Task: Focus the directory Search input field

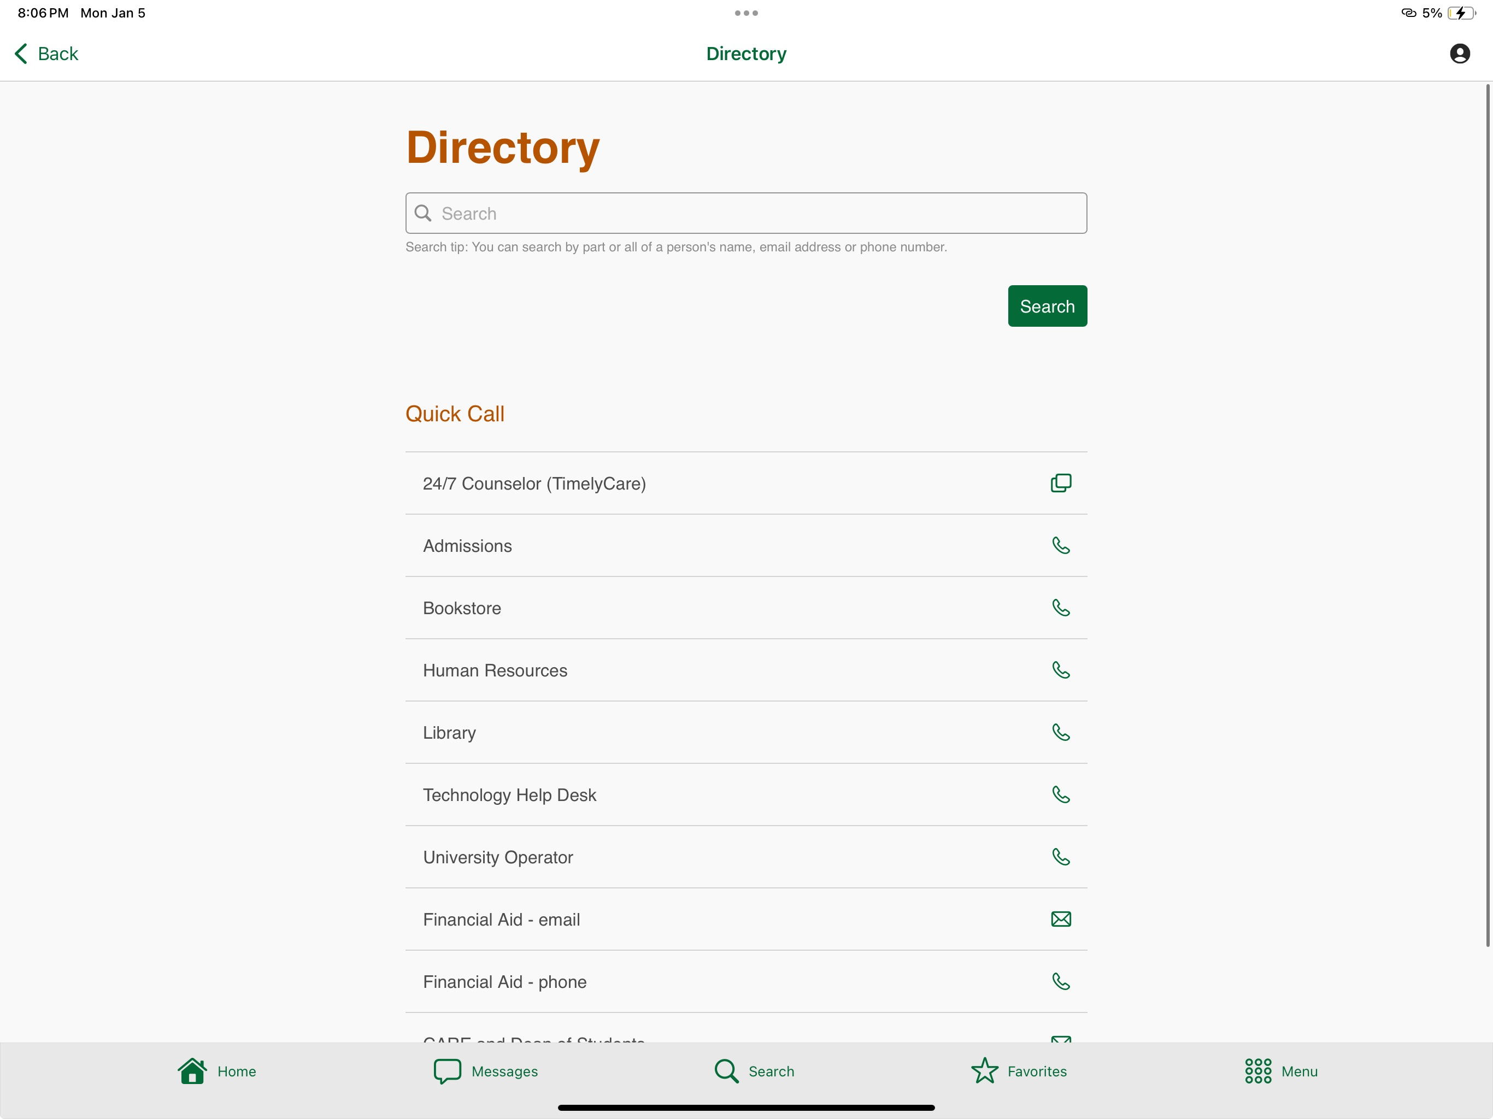Action: point(746,213)
